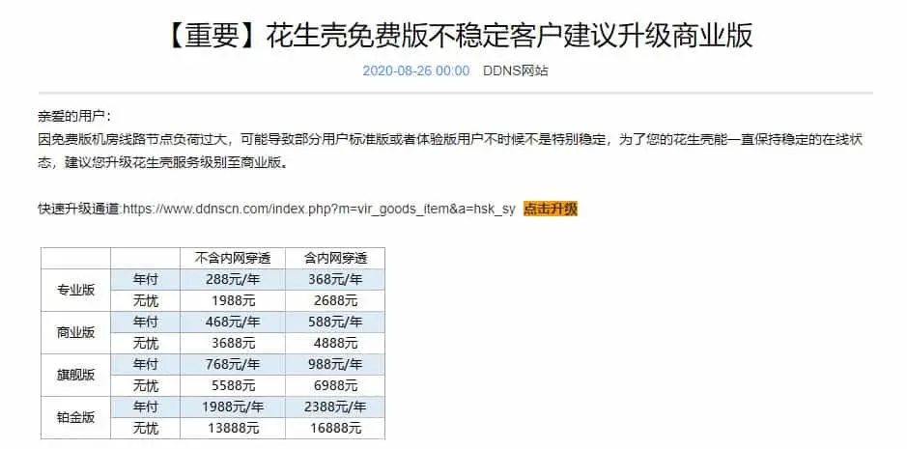Viewport: 907px width, 449px height.
Task: Click the 4888元 price cell
Action: (x=335, y=343)
